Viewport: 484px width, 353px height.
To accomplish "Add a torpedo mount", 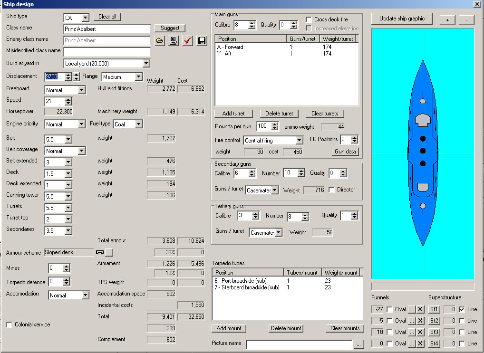I will coord(229,328).
